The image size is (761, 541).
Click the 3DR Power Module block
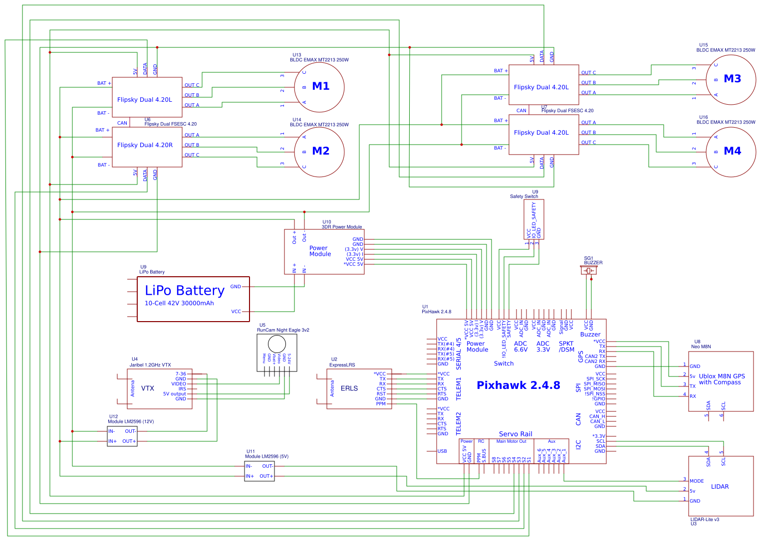[x=324, y=251]
